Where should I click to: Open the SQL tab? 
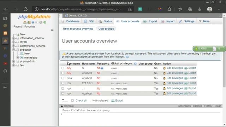[x=89, y=21]
